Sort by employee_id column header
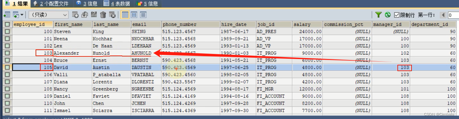 pyautogui.click(x=33, y=25)
